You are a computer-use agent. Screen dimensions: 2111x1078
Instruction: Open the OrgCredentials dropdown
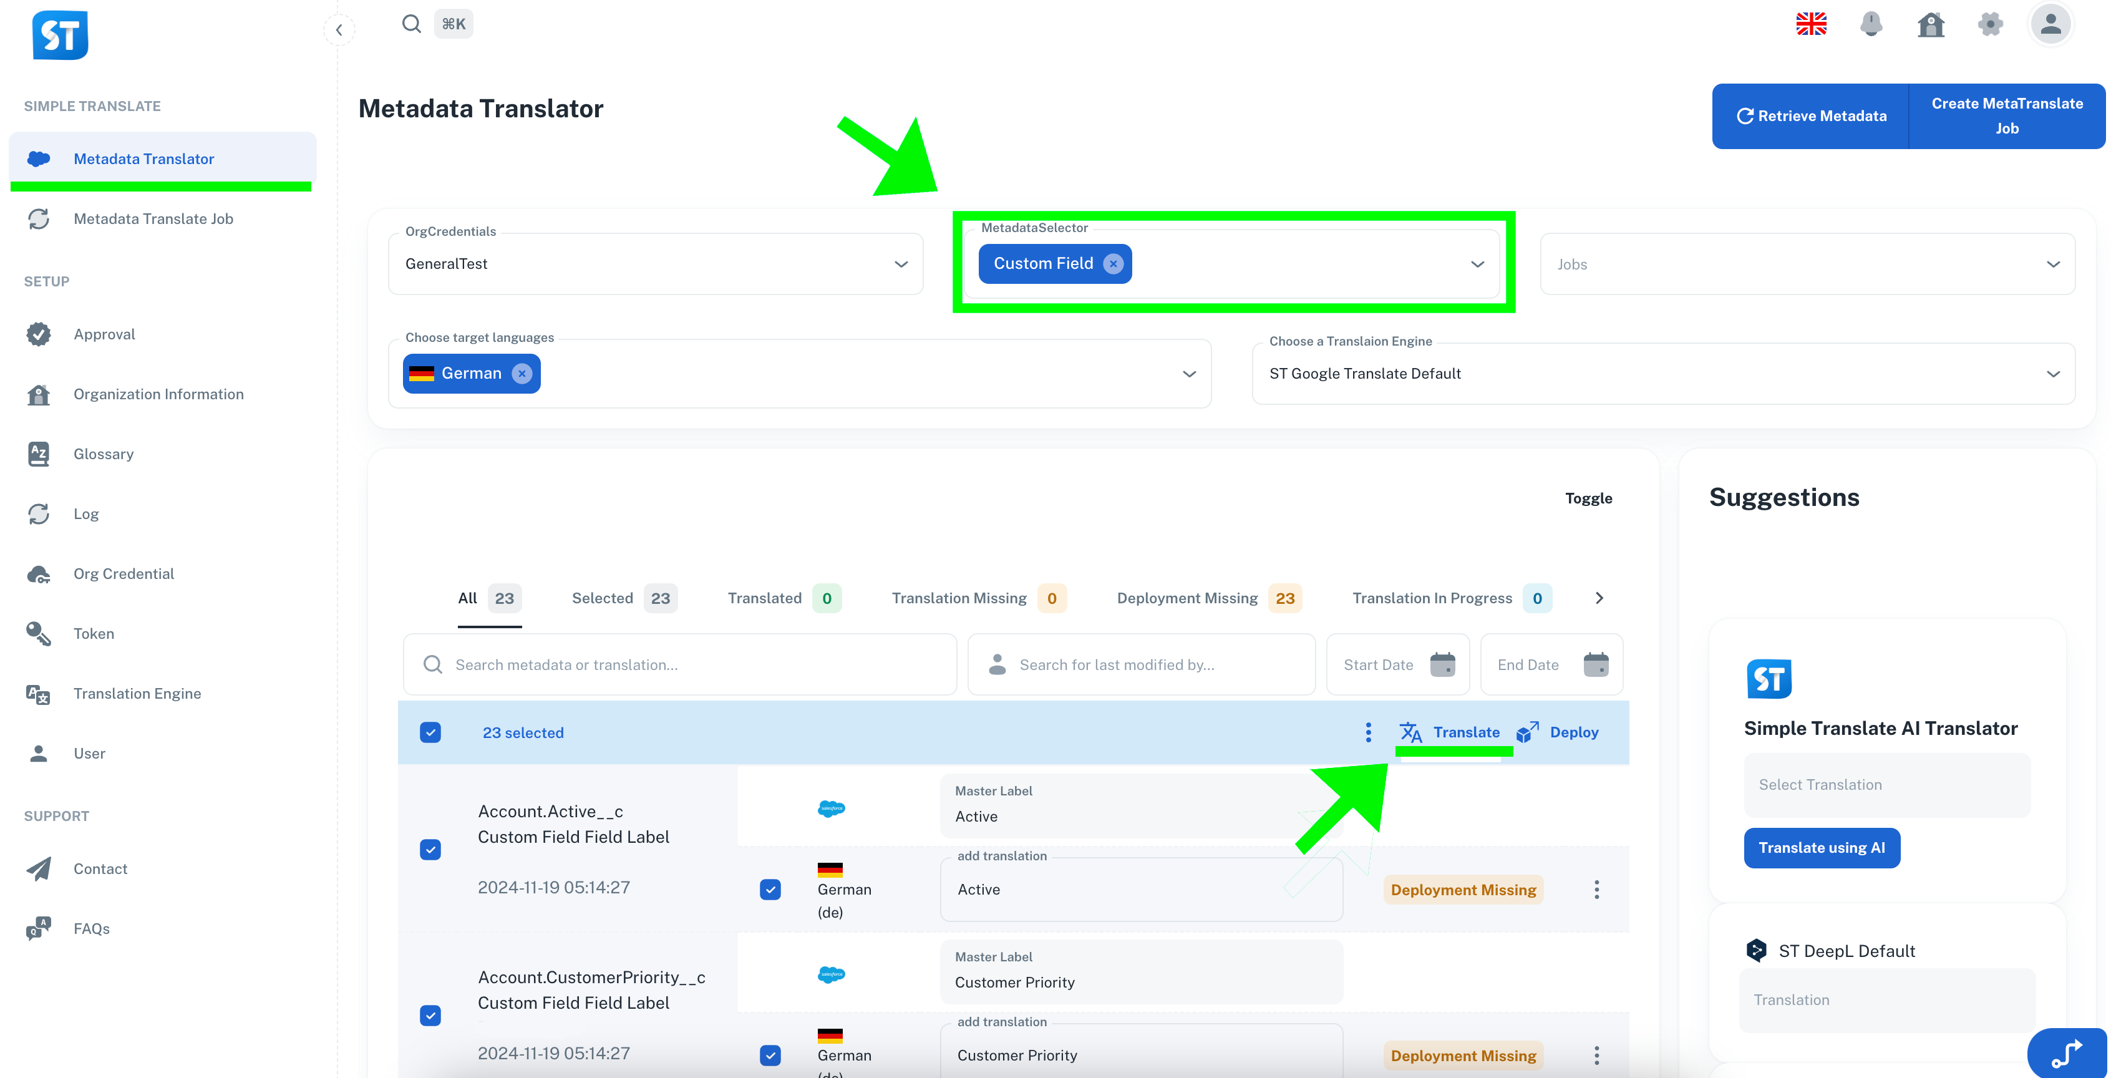tap(901, 263)
